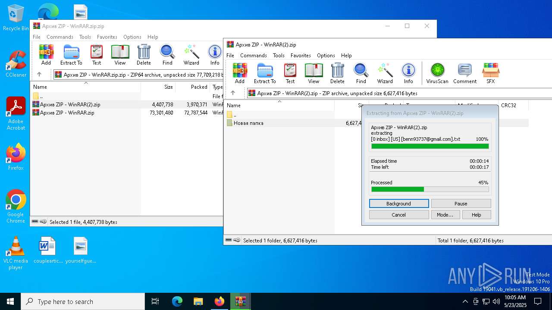This screenshot has width=552, height=310.
Task: Open Google Chrome desktop shortcut
Action: point(16,206)
